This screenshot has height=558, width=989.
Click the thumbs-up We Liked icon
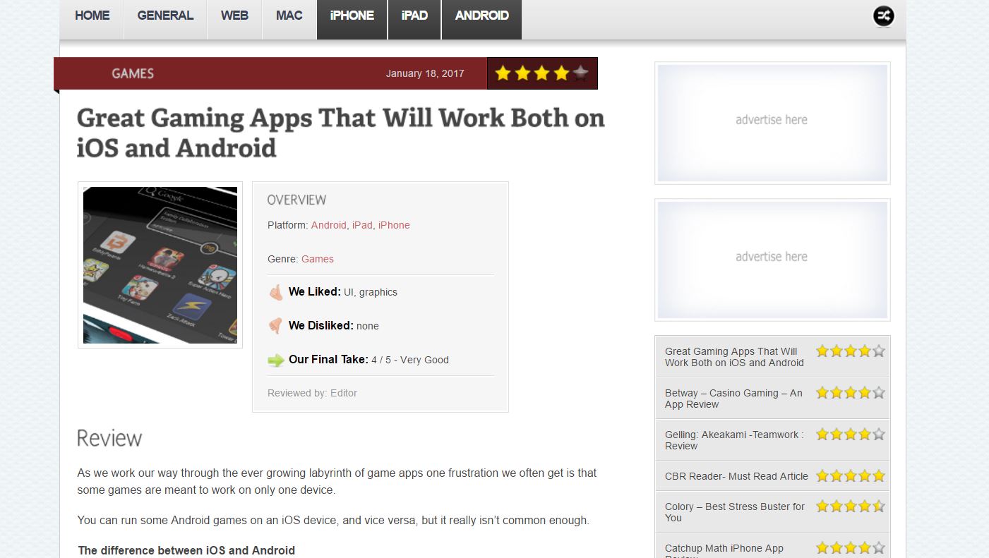(275, 292)
